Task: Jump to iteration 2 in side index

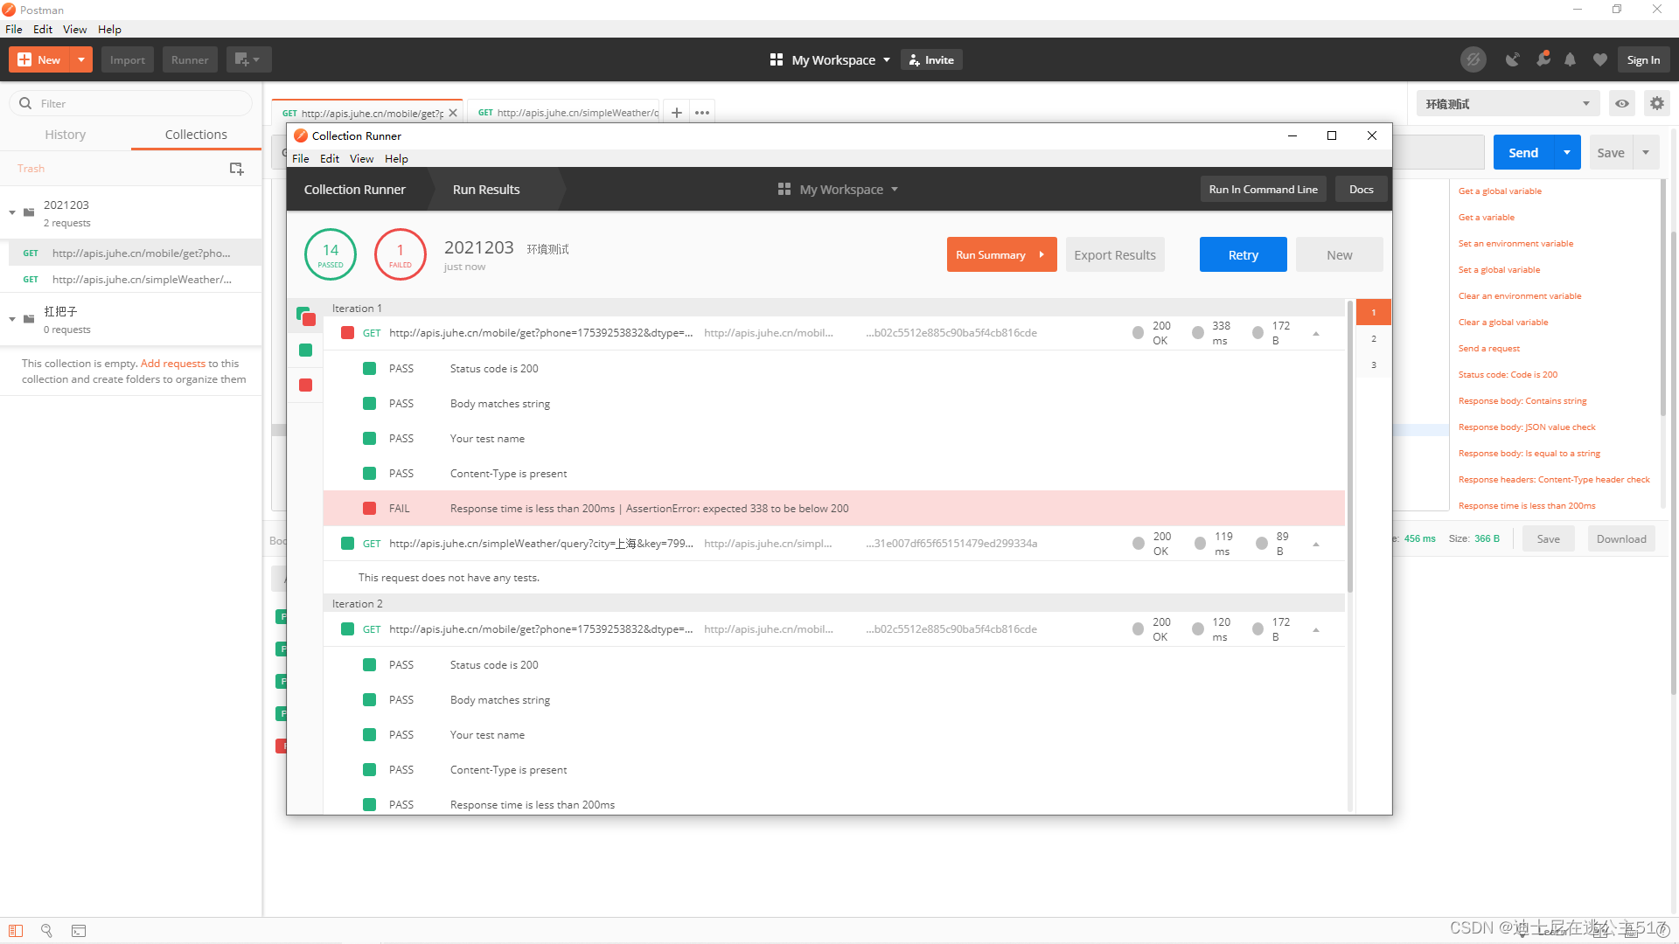Action: 1374,339
